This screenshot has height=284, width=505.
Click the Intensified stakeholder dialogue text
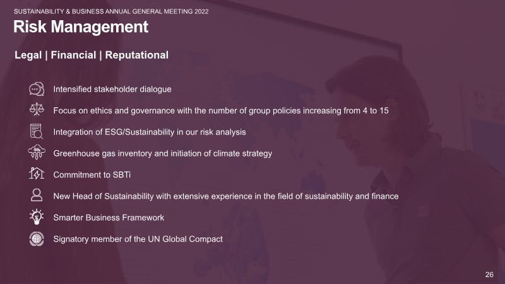tap(112, 89)
